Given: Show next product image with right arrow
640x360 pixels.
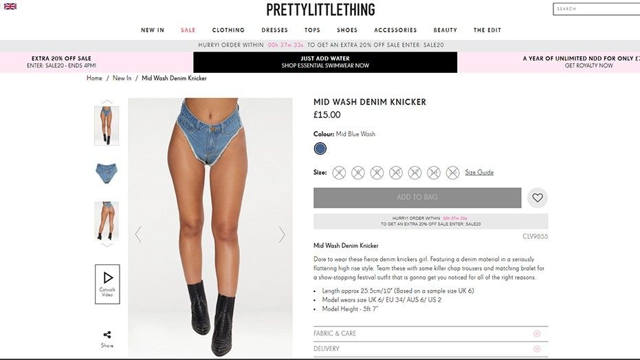Looking at the screenshot, I should click(282, 234).
